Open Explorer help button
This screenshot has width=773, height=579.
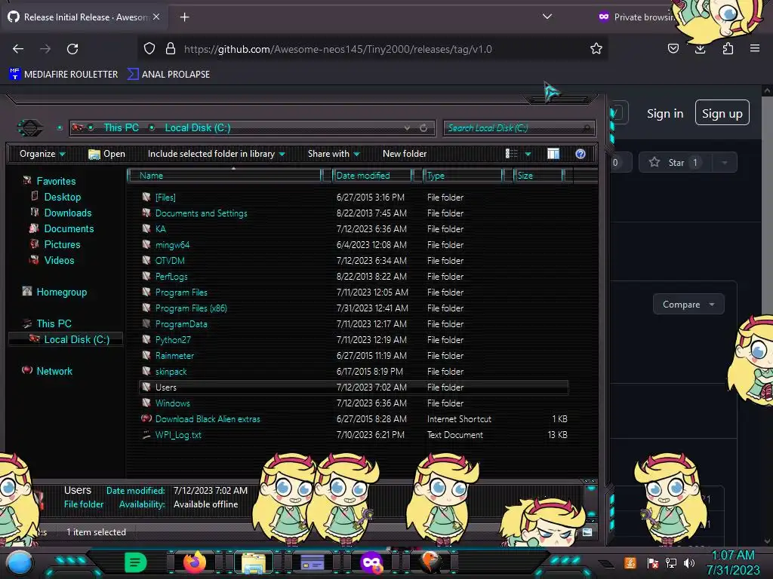click(x=581, y=154)
